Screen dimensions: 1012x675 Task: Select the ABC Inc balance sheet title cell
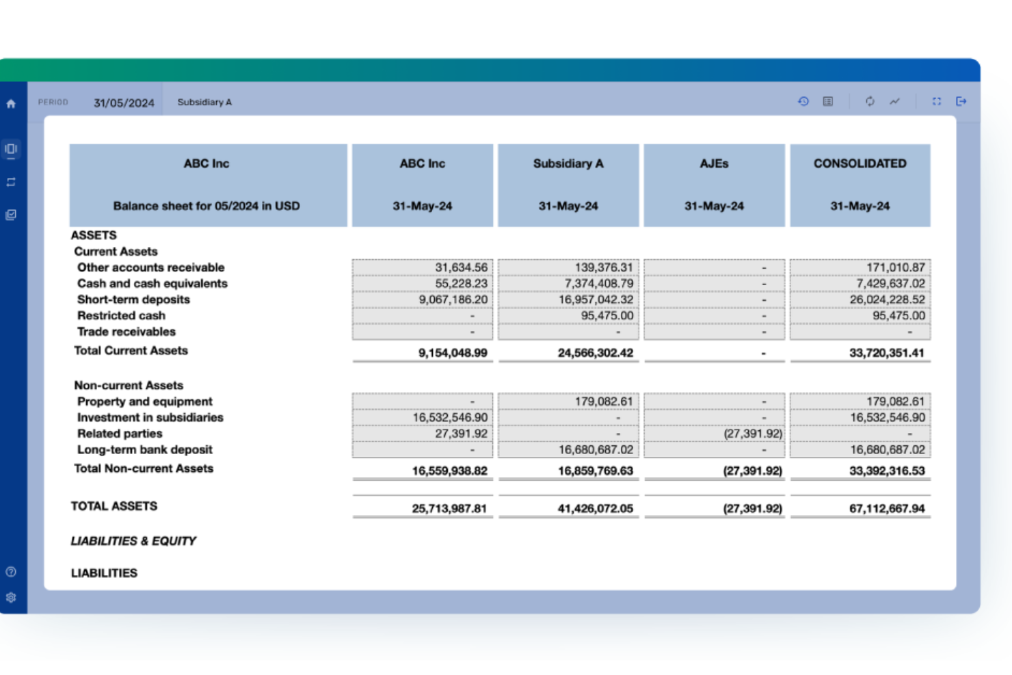click(x=207, y=185)
